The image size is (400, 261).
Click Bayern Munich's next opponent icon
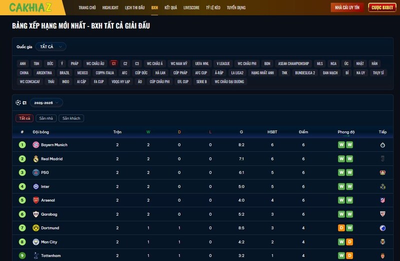point(382,145)
